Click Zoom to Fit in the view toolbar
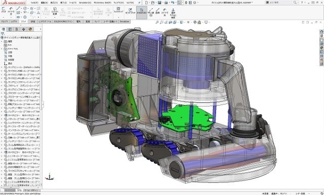The image size is (324, 195). [157, 22]
